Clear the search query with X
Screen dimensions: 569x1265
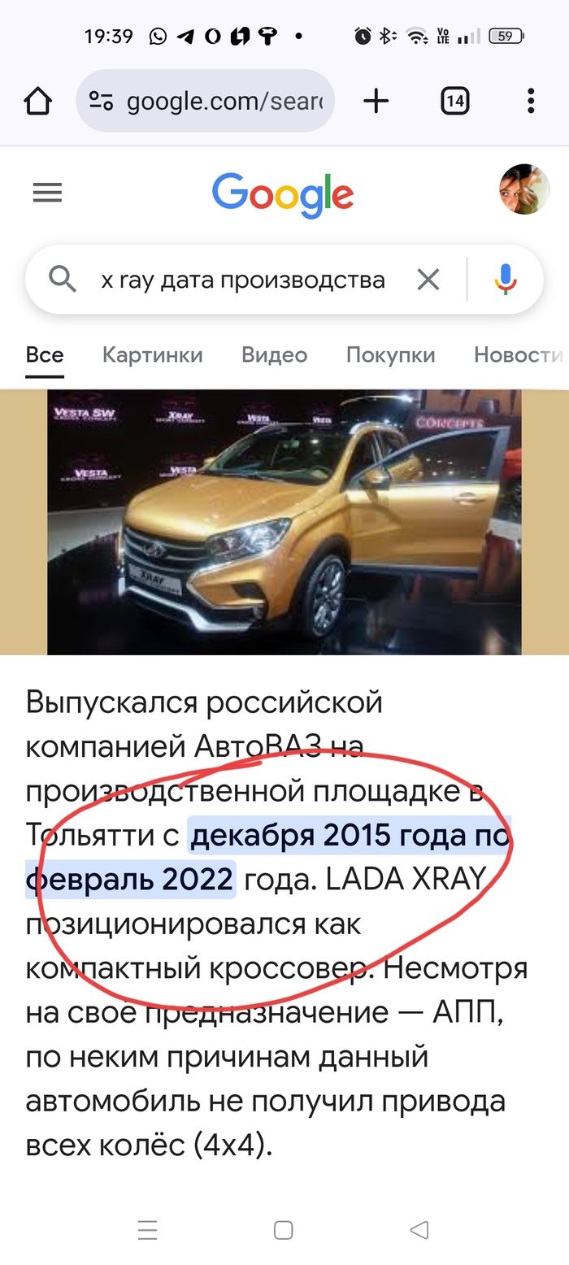pos(428,280)
